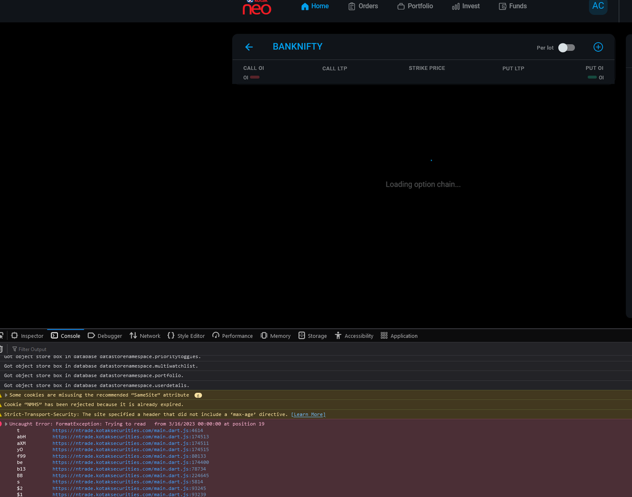
Task: Toggle the Per lot switch
Action: pos(567,47)
